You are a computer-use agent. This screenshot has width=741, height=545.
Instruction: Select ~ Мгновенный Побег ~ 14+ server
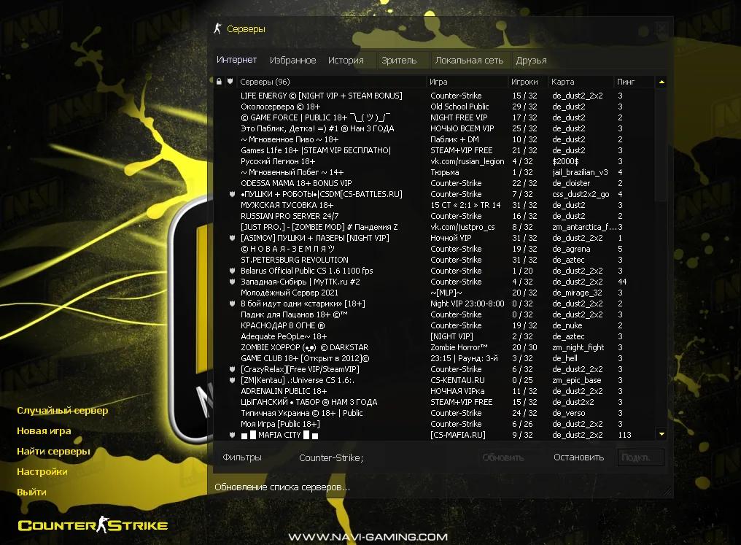coord(434,172)
